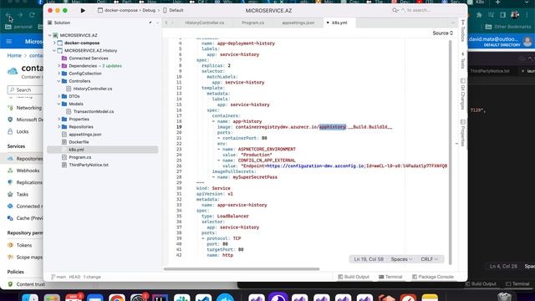This screenshot has width=535, height=301.
Task: Open the Trash in the Dock
Action: (504, 297)
